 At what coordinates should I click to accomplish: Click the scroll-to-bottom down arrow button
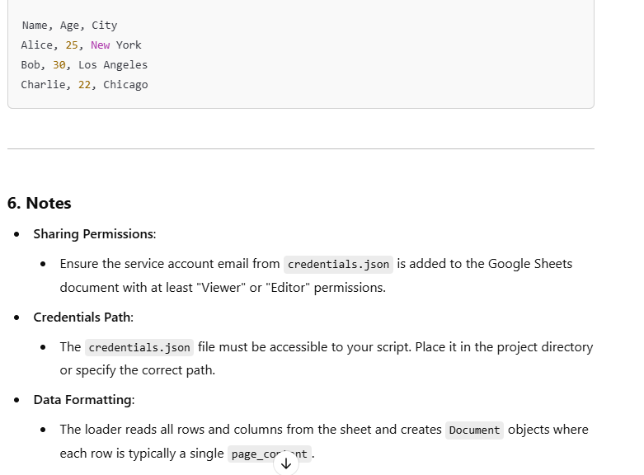pos(286,463)
